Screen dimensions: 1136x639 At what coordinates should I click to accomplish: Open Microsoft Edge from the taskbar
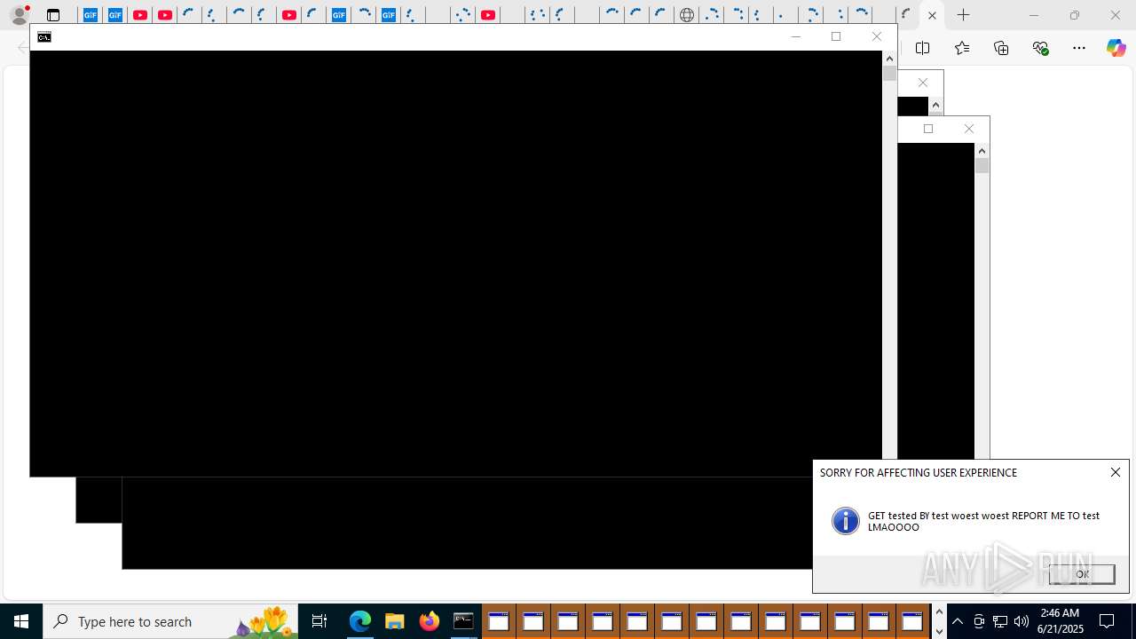(x=359, y=621)
